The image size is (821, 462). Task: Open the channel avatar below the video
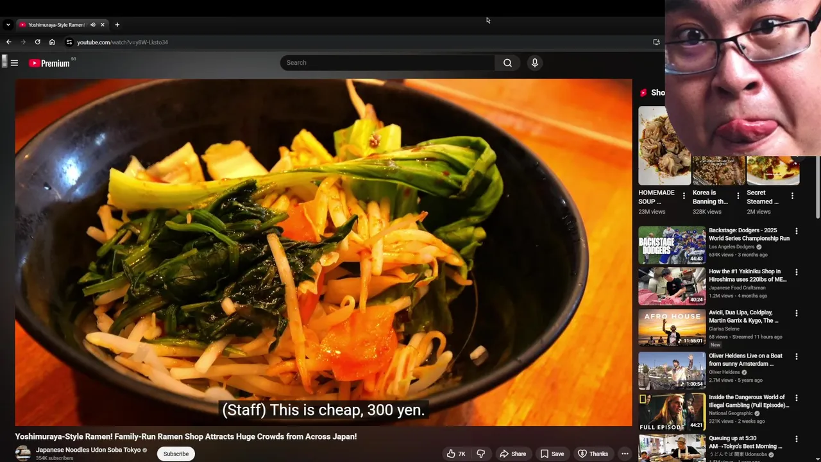[23, 453]
